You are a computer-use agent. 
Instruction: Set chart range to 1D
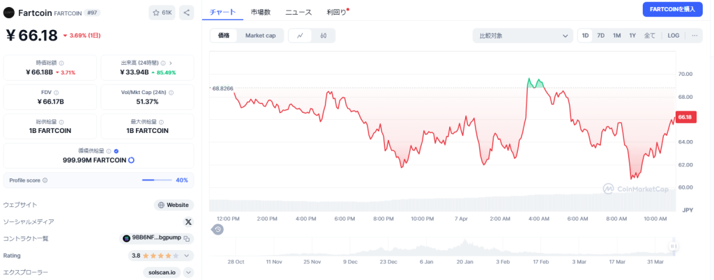pyautogui.click(x=585, y=36)
